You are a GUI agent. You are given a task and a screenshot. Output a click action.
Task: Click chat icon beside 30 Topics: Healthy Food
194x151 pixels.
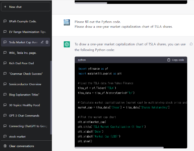point(5,105)
